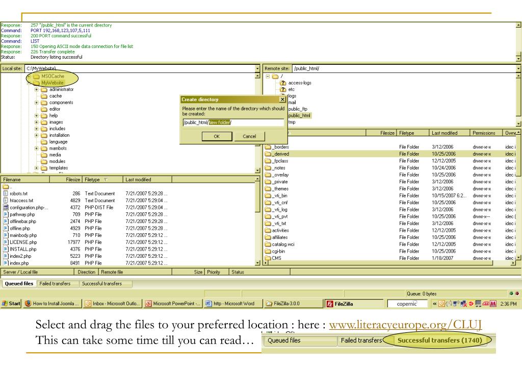
Task: Select the _private folder icon in remote list
Action: click(268, 182)
